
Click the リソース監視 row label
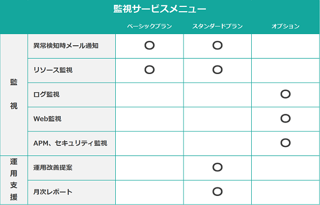pyautogui.click(x=53, y=70)
